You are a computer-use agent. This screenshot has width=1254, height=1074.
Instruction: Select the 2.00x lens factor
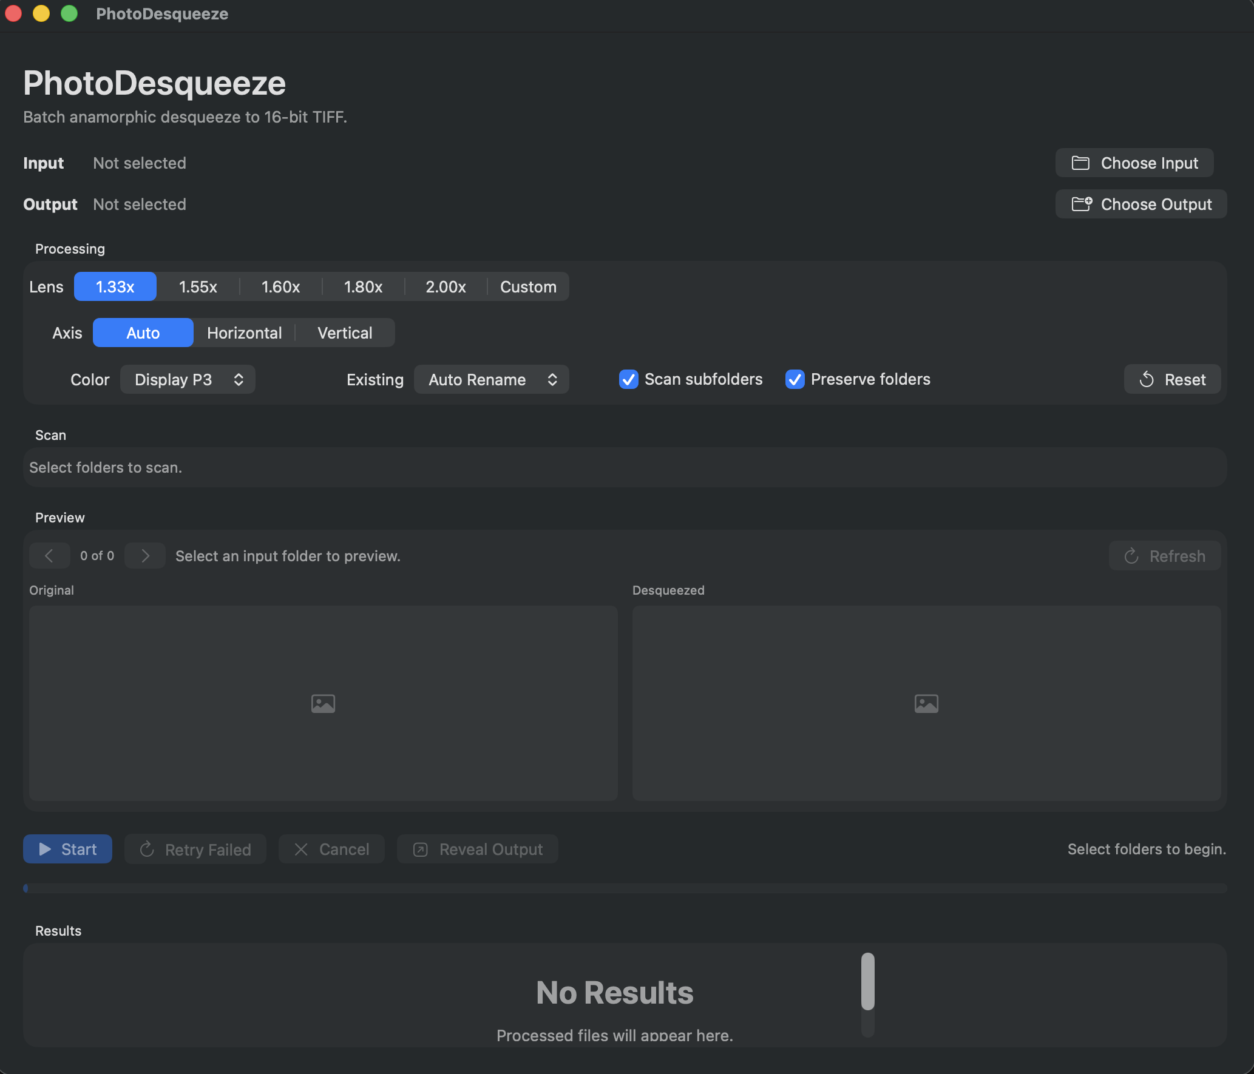pyautogui.click(x=446, y=286)
